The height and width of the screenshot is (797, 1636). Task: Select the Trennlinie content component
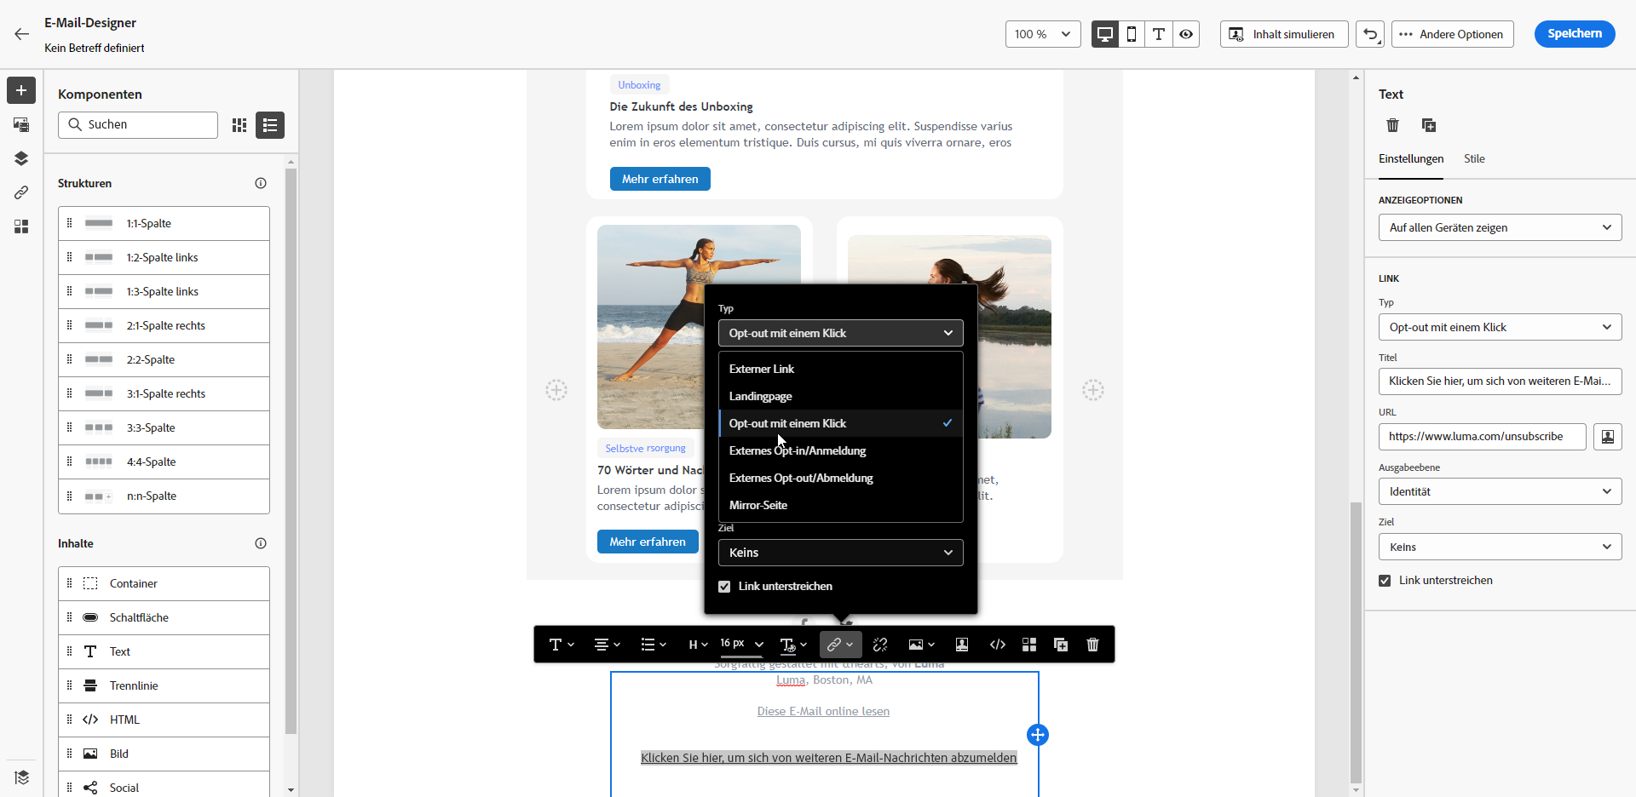point(164,685)
